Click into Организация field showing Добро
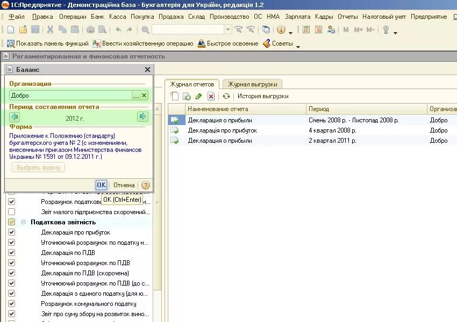The height and width of the screenshot is (322, 457). [71, 95]
